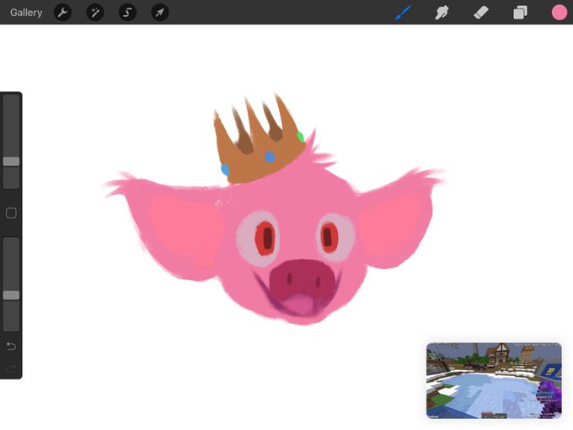Activate the Selection tool
Screen dimensions: 573x430
pos(127,13)
